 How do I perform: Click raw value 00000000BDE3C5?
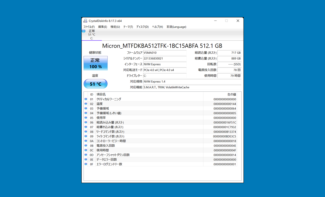(225, 136)
